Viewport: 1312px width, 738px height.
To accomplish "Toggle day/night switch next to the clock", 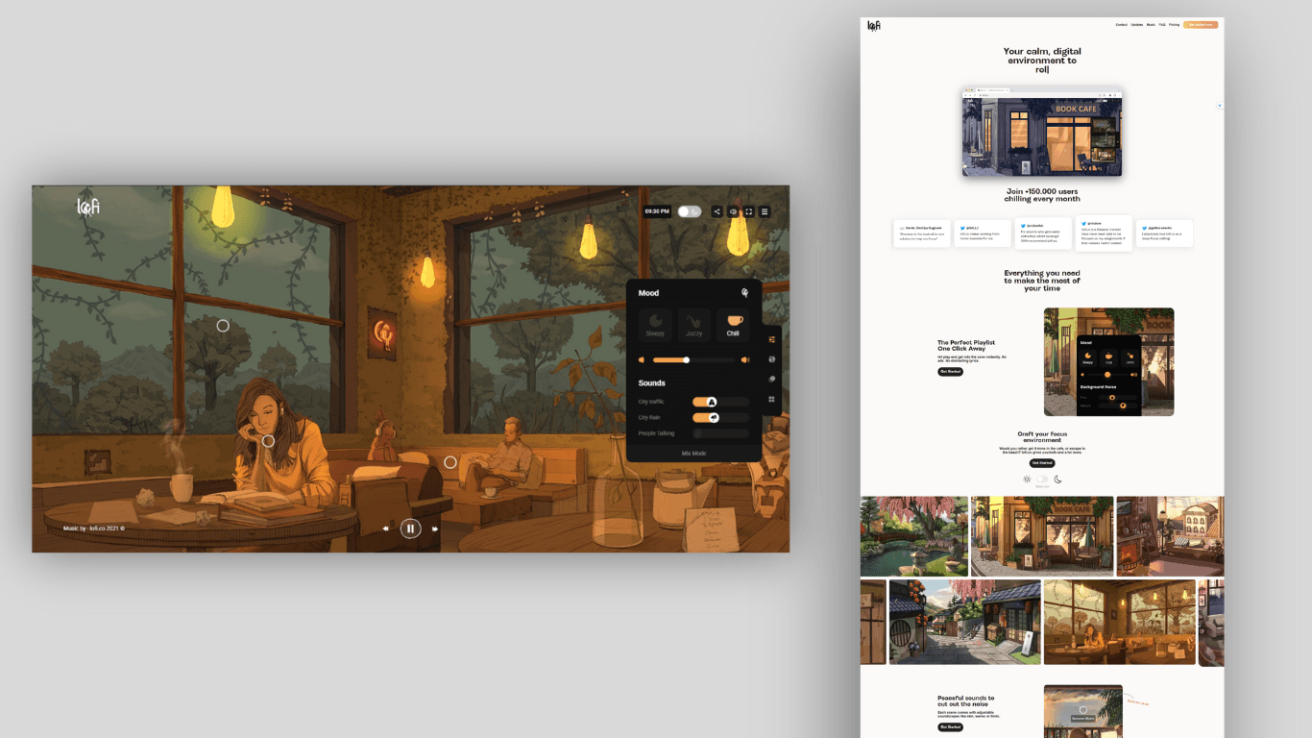I will pyautogui.click(x=689, y=211).
